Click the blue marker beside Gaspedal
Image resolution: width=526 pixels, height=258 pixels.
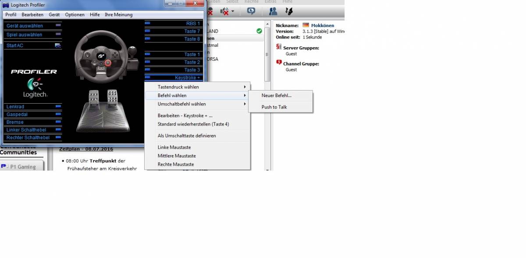[x=58, y=114]
